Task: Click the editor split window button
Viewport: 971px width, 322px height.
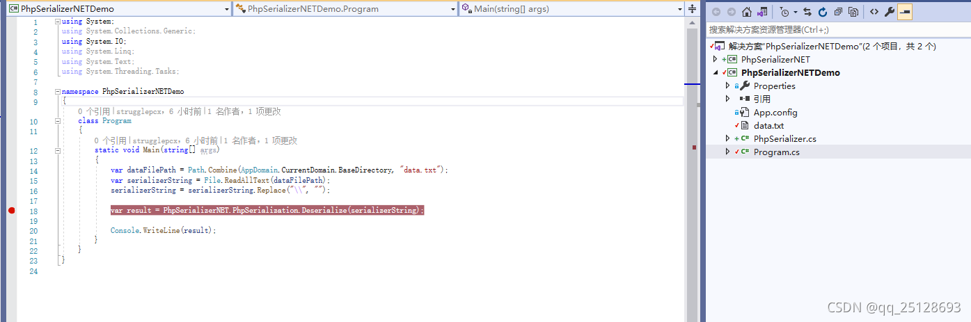Action: point(692,8)
